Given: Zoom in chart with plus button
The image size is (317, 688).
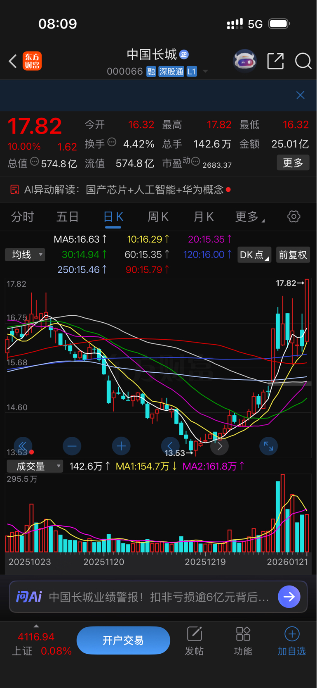Looking at the screenshot, I should pyautogui.click(x=121, y=446).
